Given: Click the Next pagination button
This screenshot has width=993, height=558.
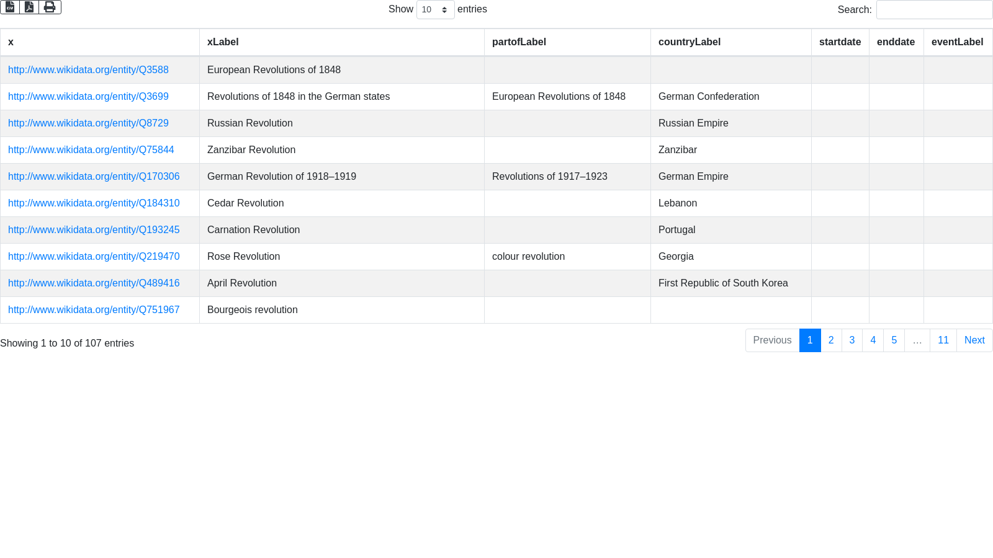Looking at the screenshot, I should [974, 340].
